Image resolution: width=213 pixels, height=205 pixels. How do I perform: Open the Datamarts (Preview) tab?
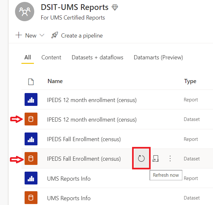pos(158,57)
